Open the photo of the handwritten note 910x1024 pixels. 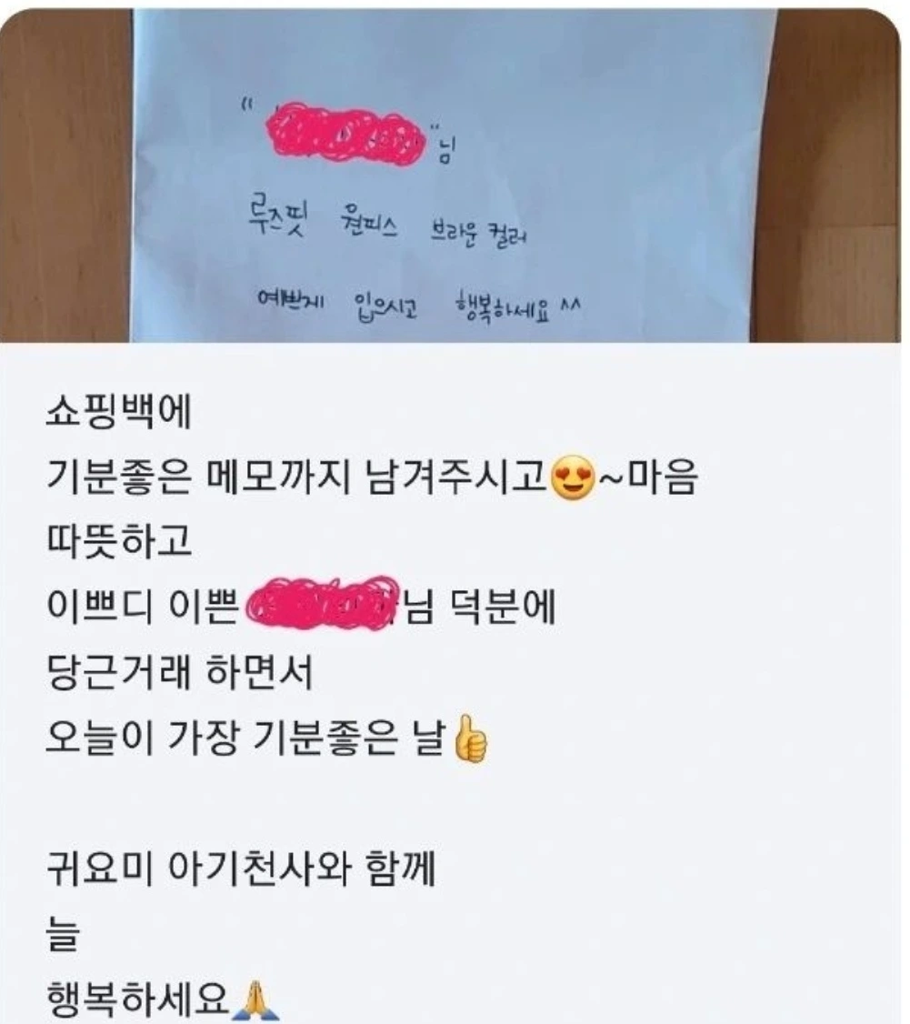450,175
